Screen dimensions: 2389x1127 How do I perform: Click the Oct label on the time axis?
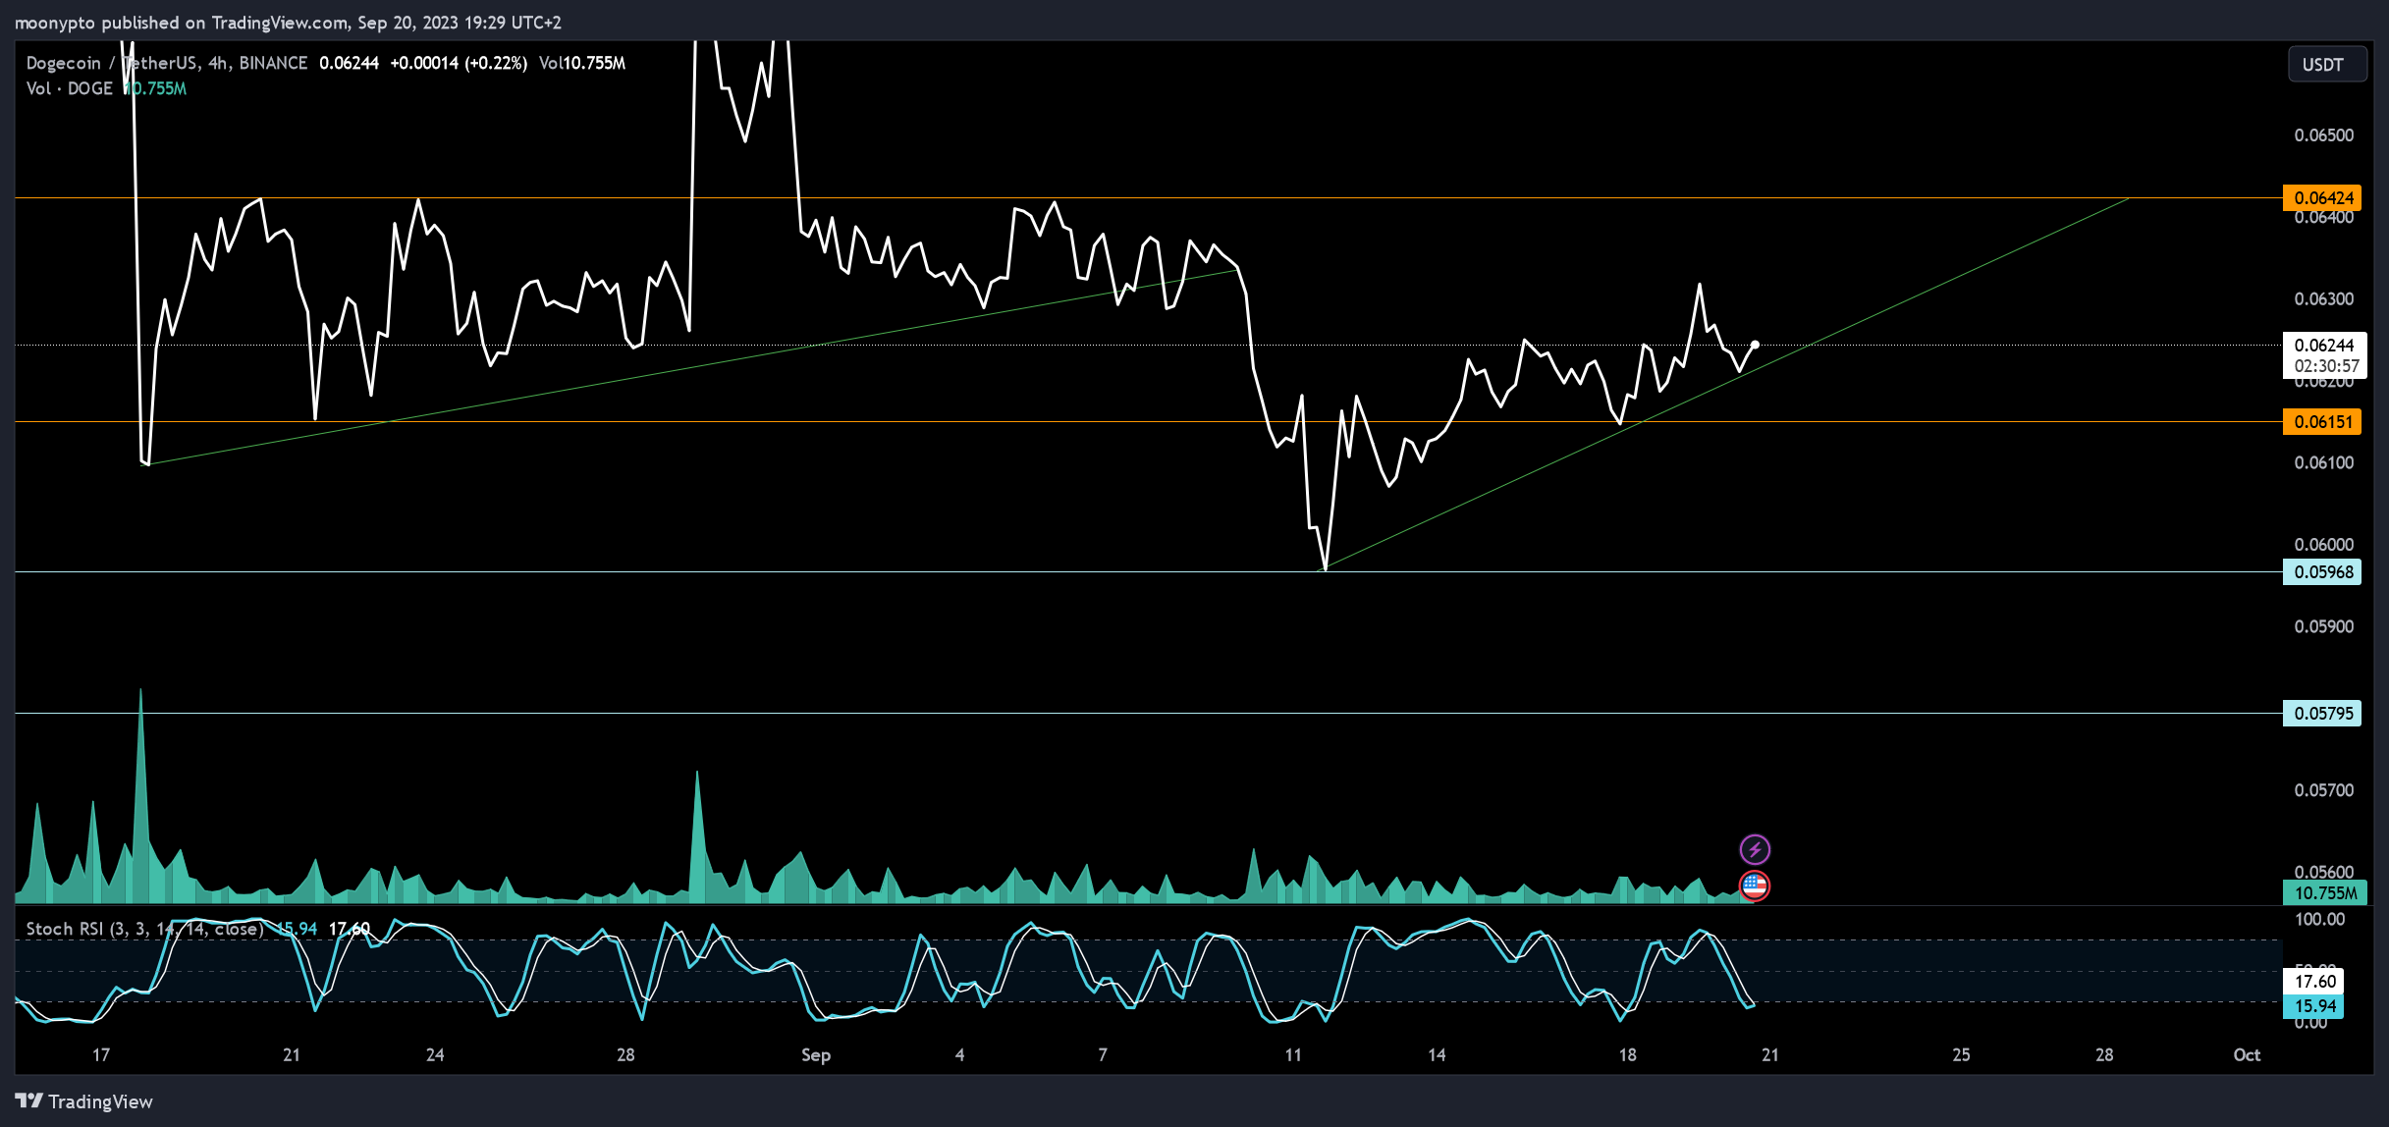tap(2247, 1055)
